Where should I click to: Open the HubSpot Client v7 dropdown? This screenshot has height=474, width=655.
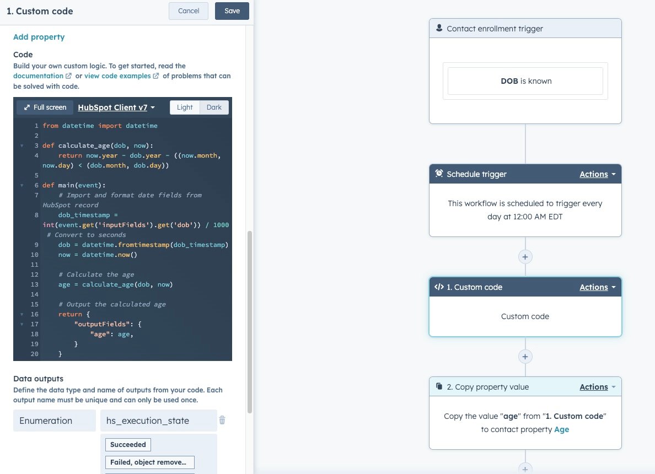(x=115, y=107)
